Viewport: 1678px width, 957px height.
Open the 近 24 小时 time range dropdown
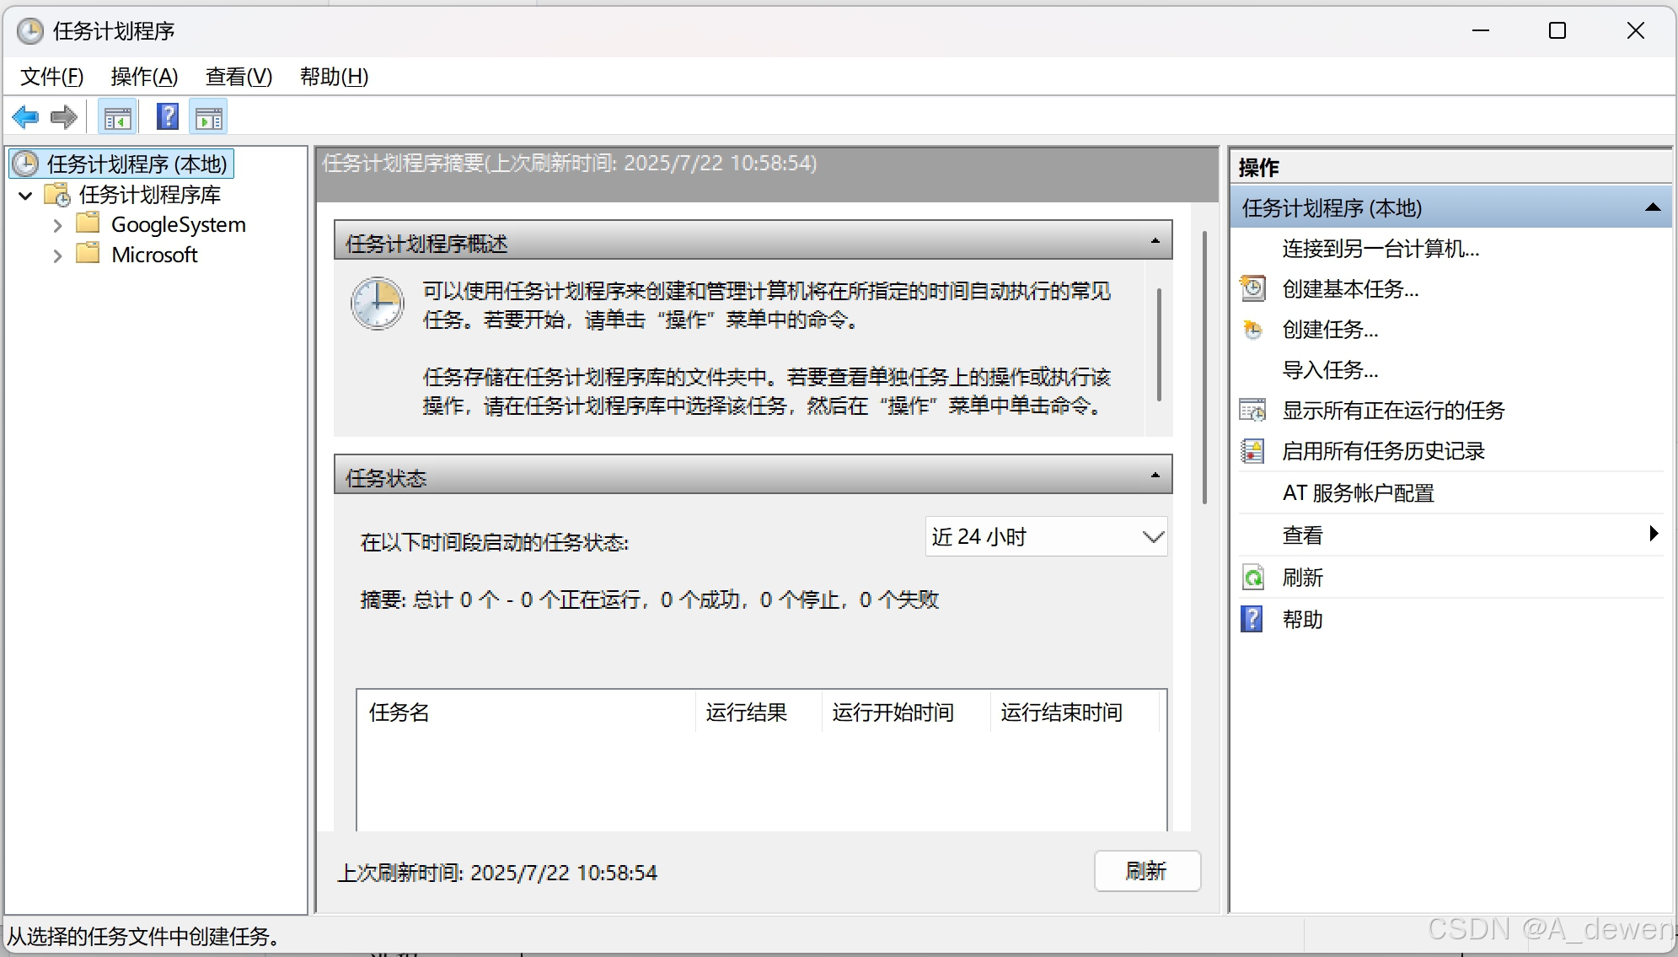click(x=1046, y=537)
